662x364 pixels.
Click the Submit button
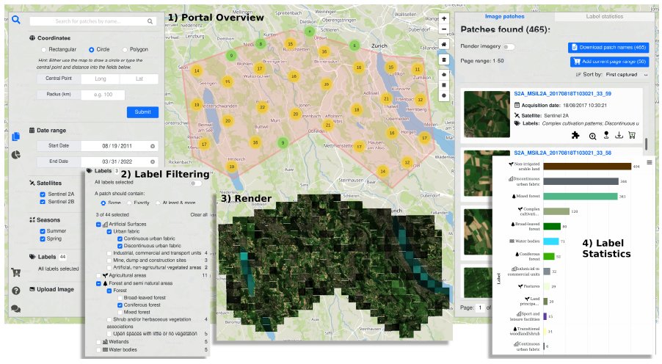pyautogui.click(x=142, y=112)
